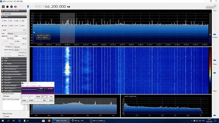
Task: Click the POL language indicator in the tray
Action: coord(203,121)
